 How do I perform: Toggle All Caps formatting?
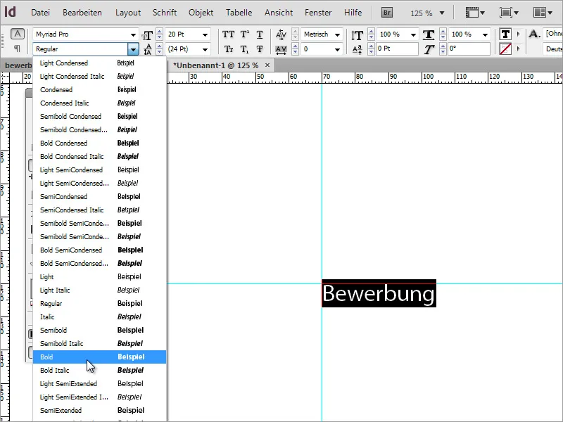pyautogui.click(x=228, y=34)
